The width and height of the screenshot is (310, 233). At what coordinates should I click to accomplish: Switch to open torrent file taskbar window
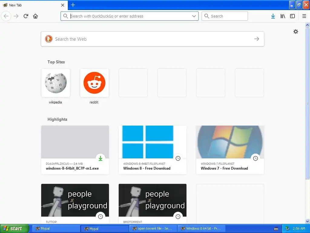tap(153, 228)
